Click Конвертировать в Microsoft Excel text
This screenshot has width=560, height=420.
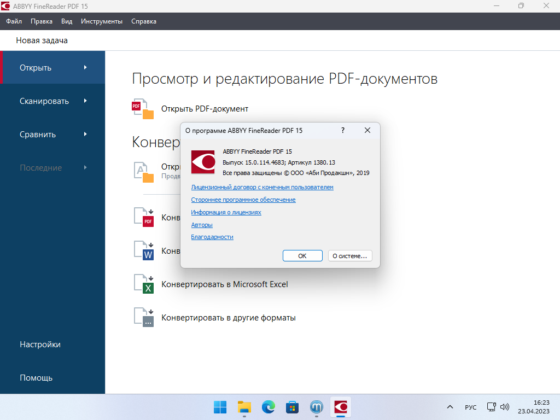click(x=225, y=284)
